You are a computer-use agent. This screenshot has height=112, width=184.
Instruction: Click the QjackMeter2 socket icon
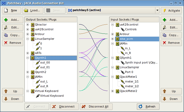point(117,91)
